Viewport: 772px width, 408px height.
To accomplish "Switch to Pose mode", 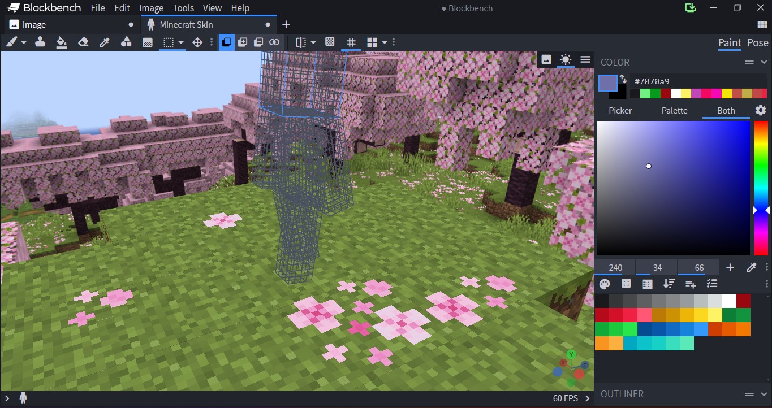I will 757,42.
